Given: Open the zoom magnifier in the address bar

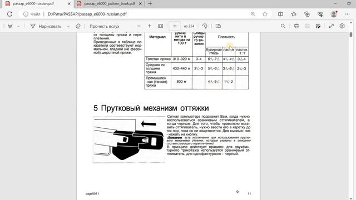Looking at the screenshot, I should pyautogui.click(x=253, y=14).
